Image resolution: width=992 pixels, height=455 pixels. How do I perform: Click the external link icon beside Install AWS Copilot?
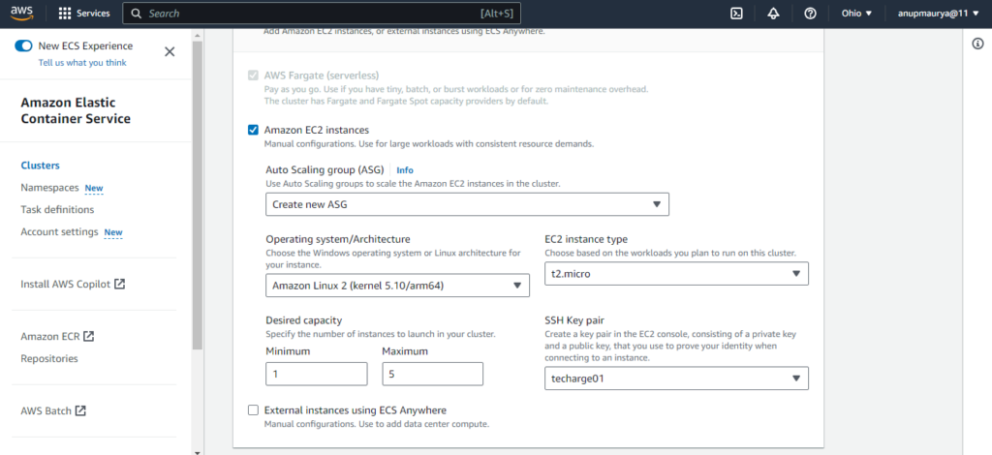coord(119,284)
